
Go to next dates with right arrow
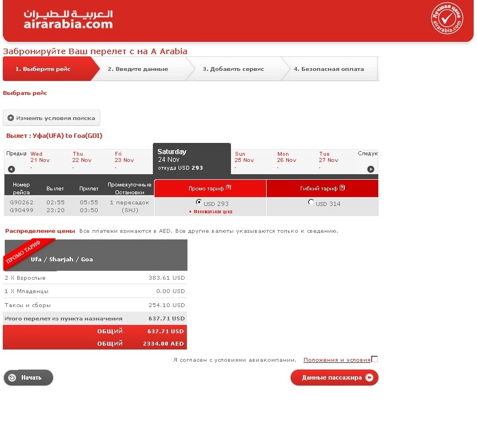tap(371, 169)
